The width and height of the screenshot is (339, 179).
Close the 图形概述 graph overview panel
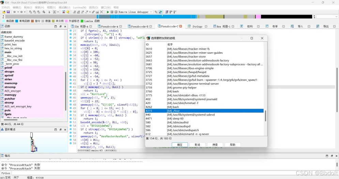pos(65,130)
